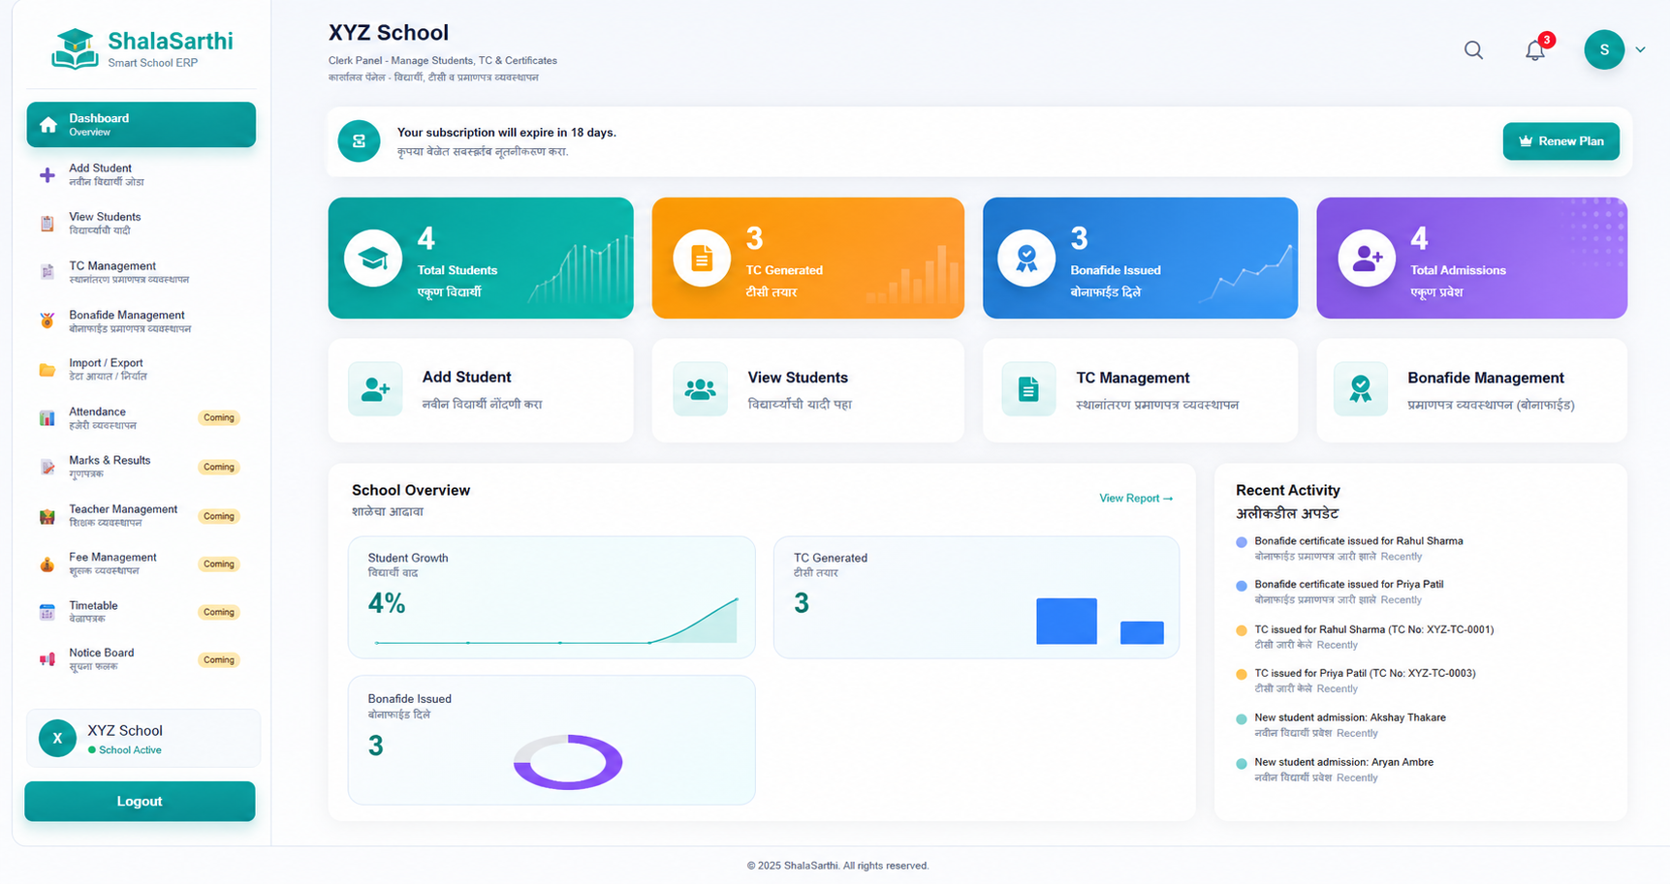The height and width of the screenshot is (884, 1670).
Task: Click the subscription expiry banner icon
Action: (x=359, y=141)
